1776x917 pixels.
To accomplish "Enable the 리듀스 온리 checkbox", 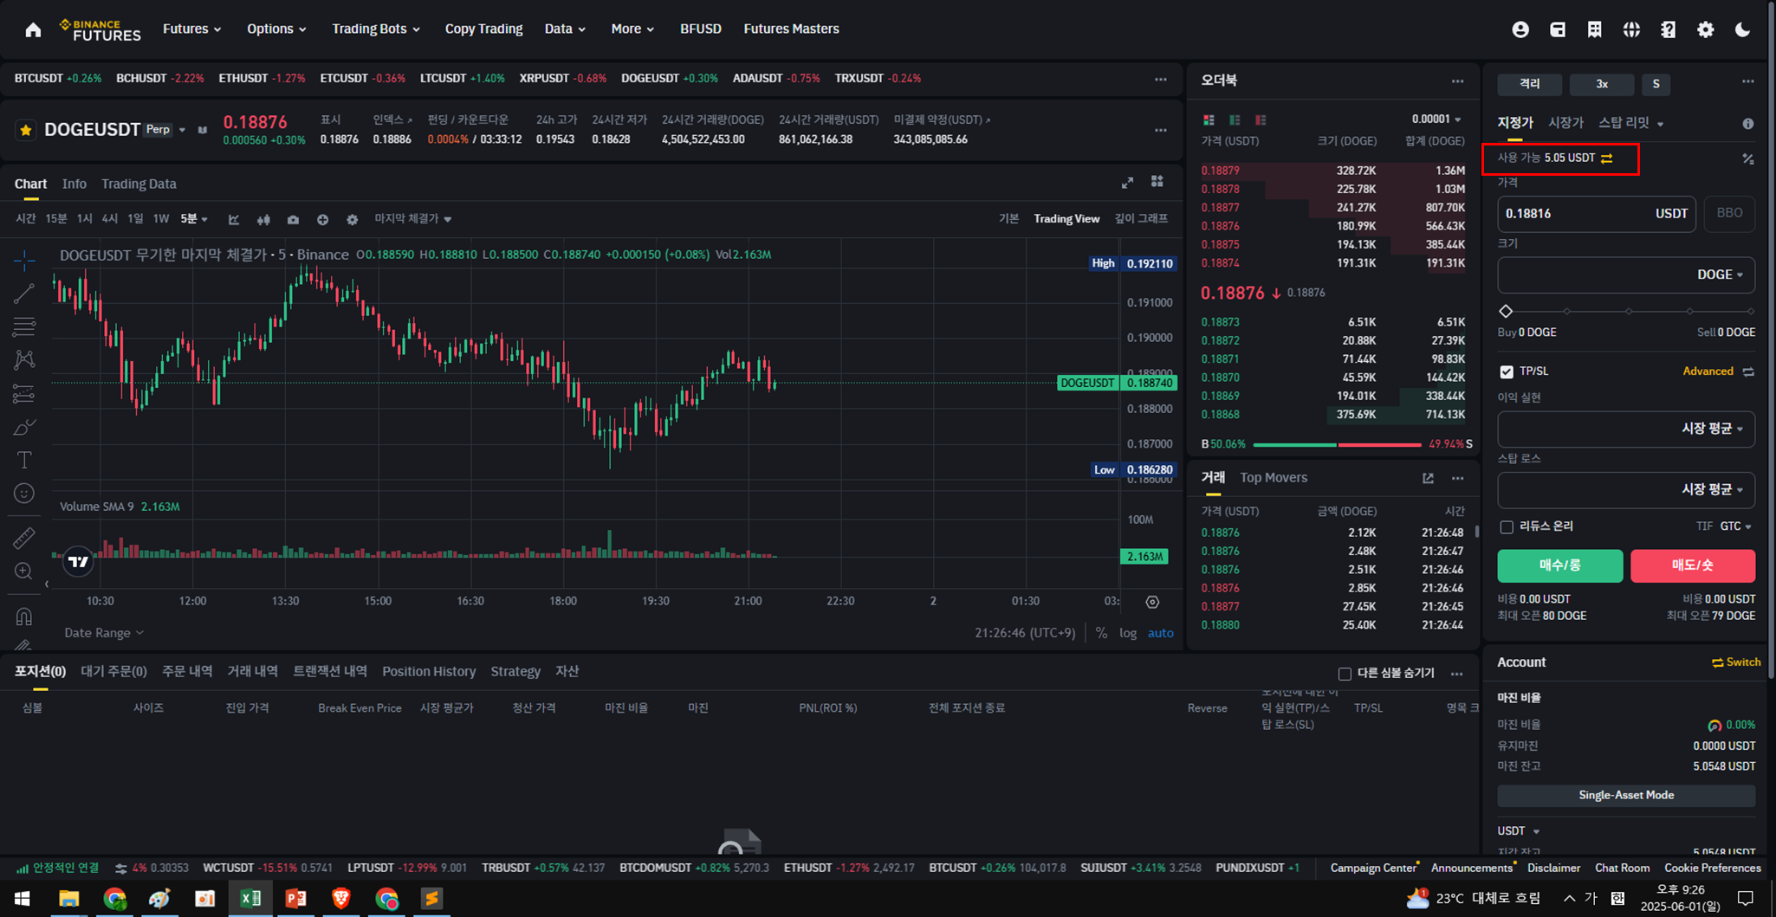I will point(1507,526).
